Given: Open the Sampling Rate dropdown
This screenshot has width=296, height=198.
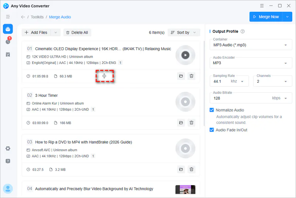Looking at the screenshot, I should (229, 81).
